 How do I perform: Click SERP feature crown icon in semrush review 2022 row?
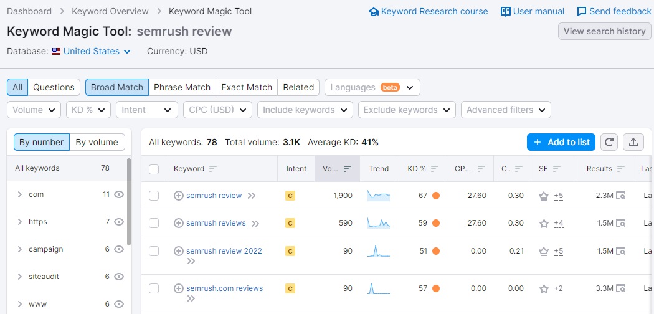point(544,251)
